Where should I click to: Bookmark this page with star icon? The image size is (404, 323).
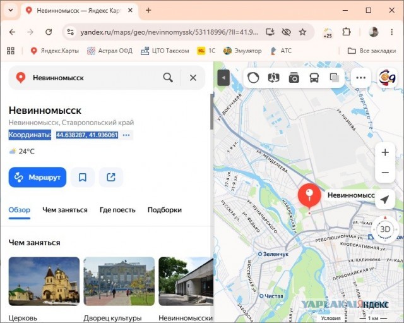click(x=302, y=32)
